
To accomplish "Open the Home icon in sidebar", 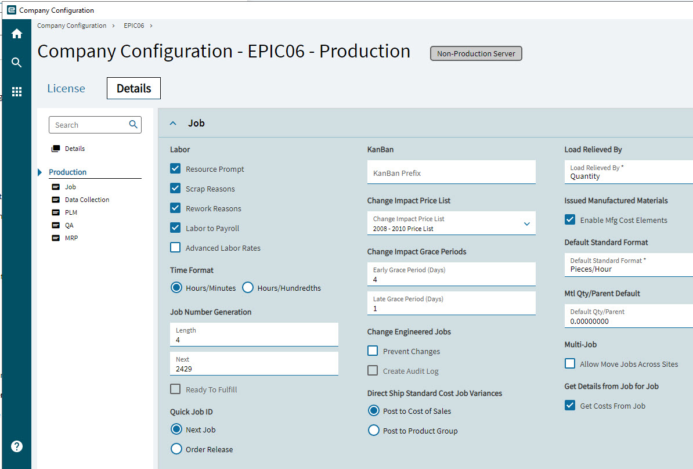I will point(17,34).
